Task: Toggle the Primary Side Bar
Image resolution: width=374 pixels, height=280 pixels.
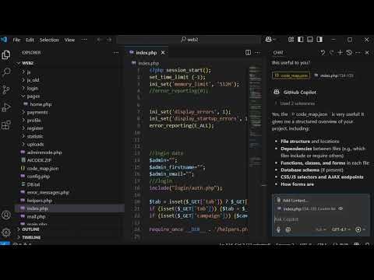Action: coord(301,40)
